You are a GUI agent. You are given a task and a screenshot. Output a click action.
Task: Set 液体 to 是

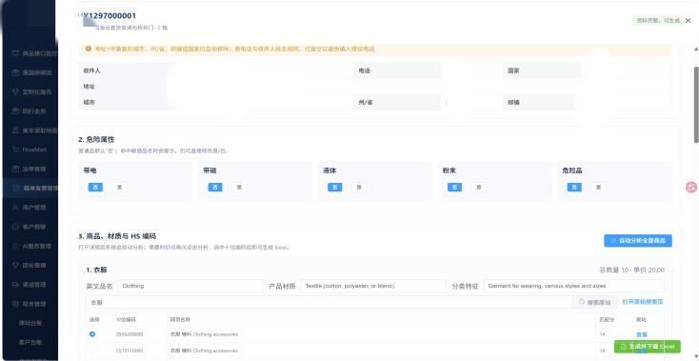pyautogui.click(x=359, y=188)
